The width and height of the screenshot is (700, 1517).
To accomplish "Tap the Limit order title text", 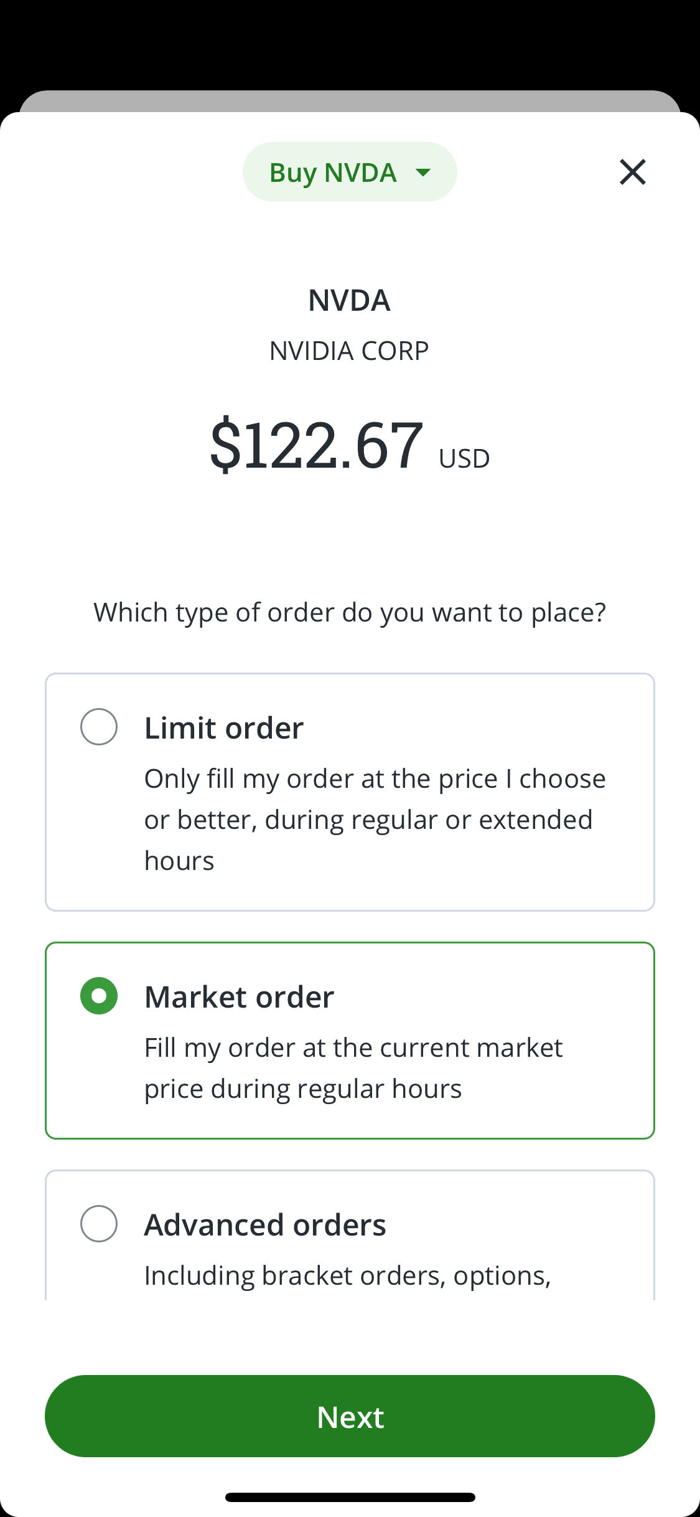I will (224, 728).
